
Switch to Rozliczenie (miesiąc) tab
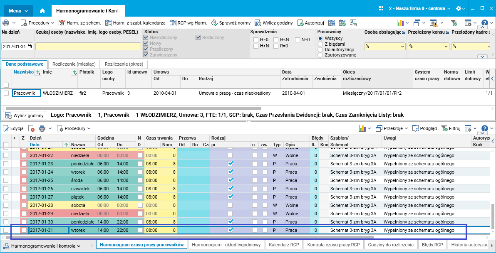pos(74,64)
